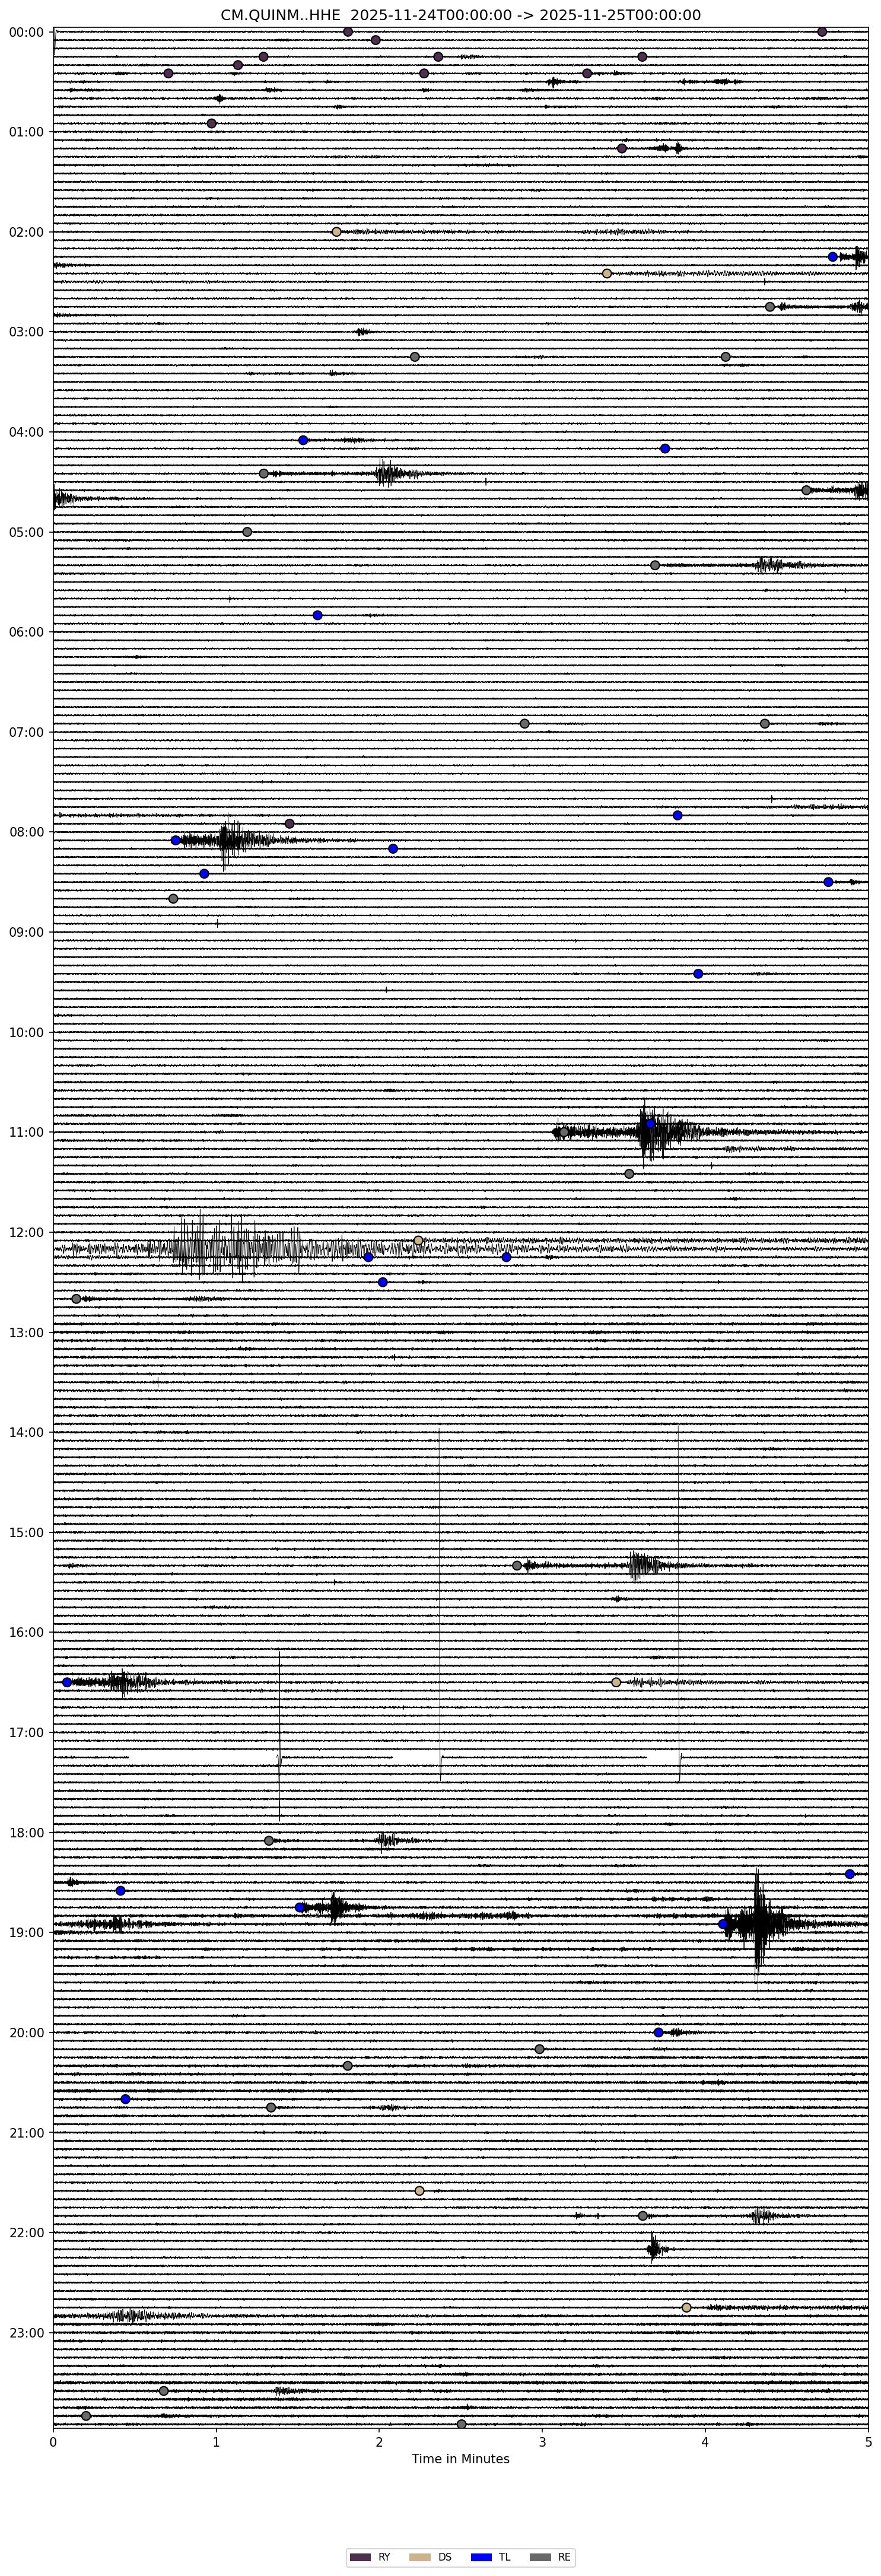Select the 00:00 label on the vertical axis
This screenshot has width=881, height=2576.
25,32
